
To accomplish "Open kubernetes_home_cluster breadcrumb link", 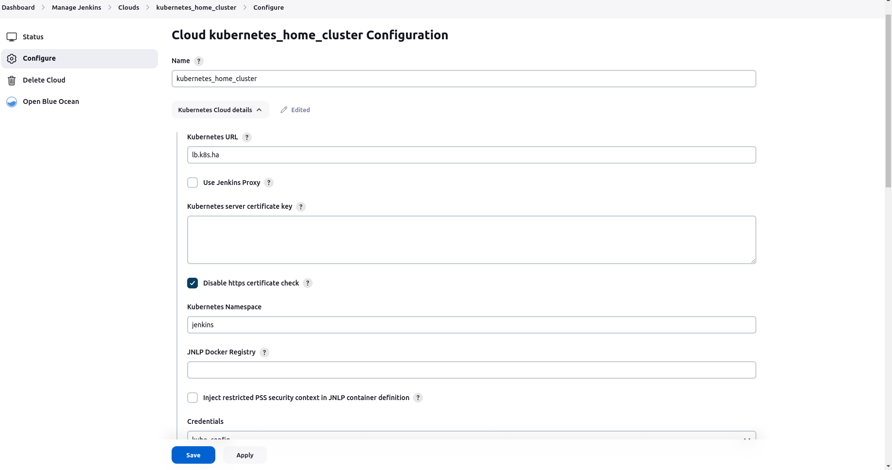I will coord(196,7).
